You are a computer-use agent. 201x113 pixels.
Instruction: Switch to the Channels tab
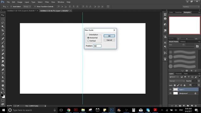178,74
